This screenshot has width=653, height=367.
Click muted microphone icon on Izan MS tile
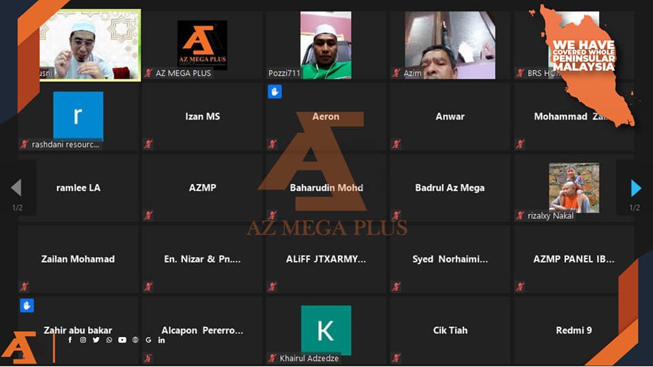coord(148,144)
